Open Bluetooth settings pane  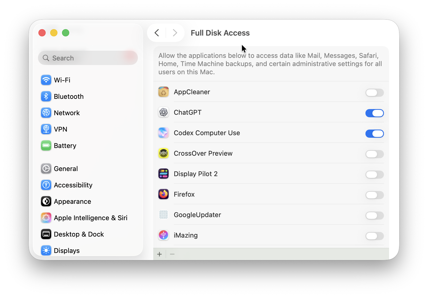(88, 97)
